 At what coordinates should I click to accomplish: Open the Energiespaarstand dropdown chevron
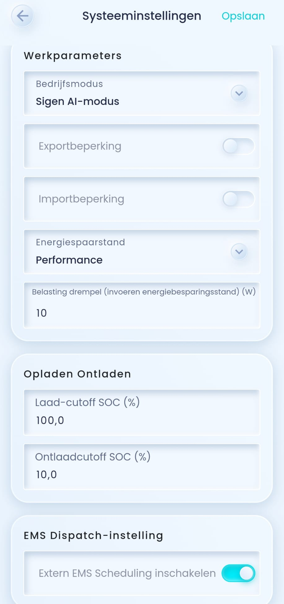coord(239,252)
